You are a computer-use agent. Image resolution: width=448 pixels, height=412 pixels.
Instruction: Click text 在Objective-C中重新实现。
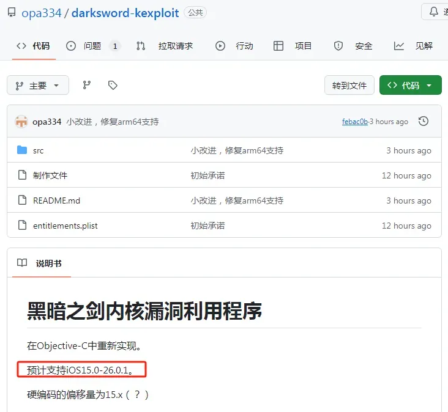tap(84, 346)
